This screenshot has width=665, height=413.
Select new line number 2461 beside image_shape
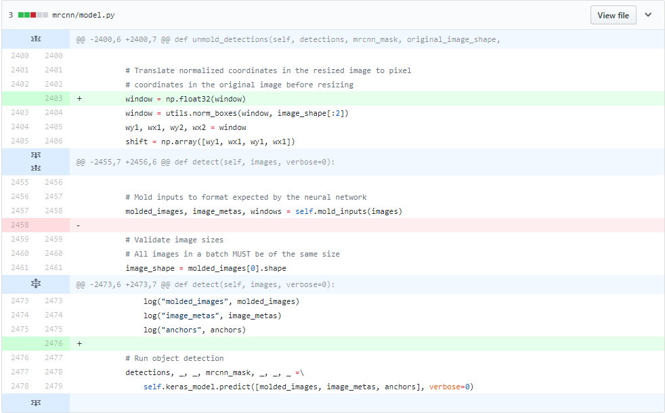(x=53, y=267)
